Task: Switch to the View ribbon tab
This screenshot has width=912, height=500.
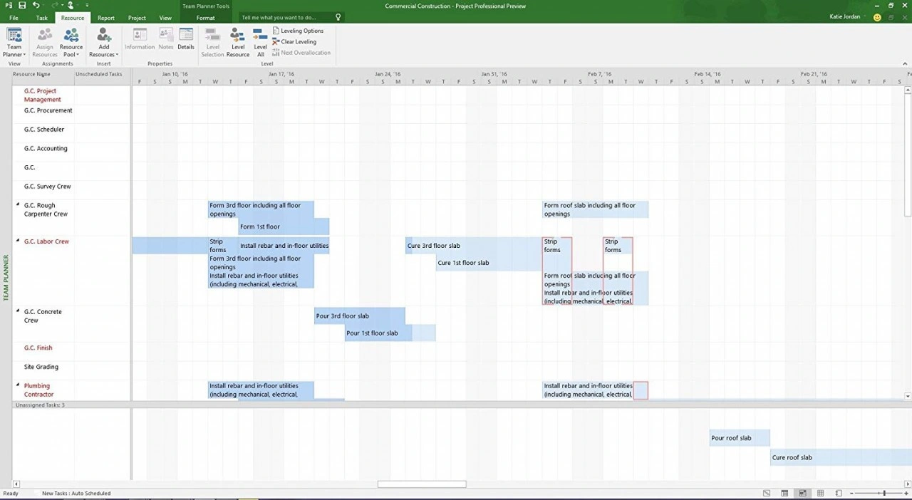Action: (x=165, y=18)
